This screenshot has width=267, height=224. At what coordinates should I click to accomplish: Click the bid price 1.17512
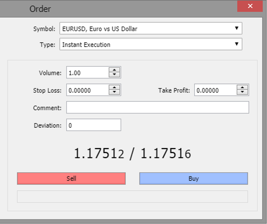pos(99,154)
